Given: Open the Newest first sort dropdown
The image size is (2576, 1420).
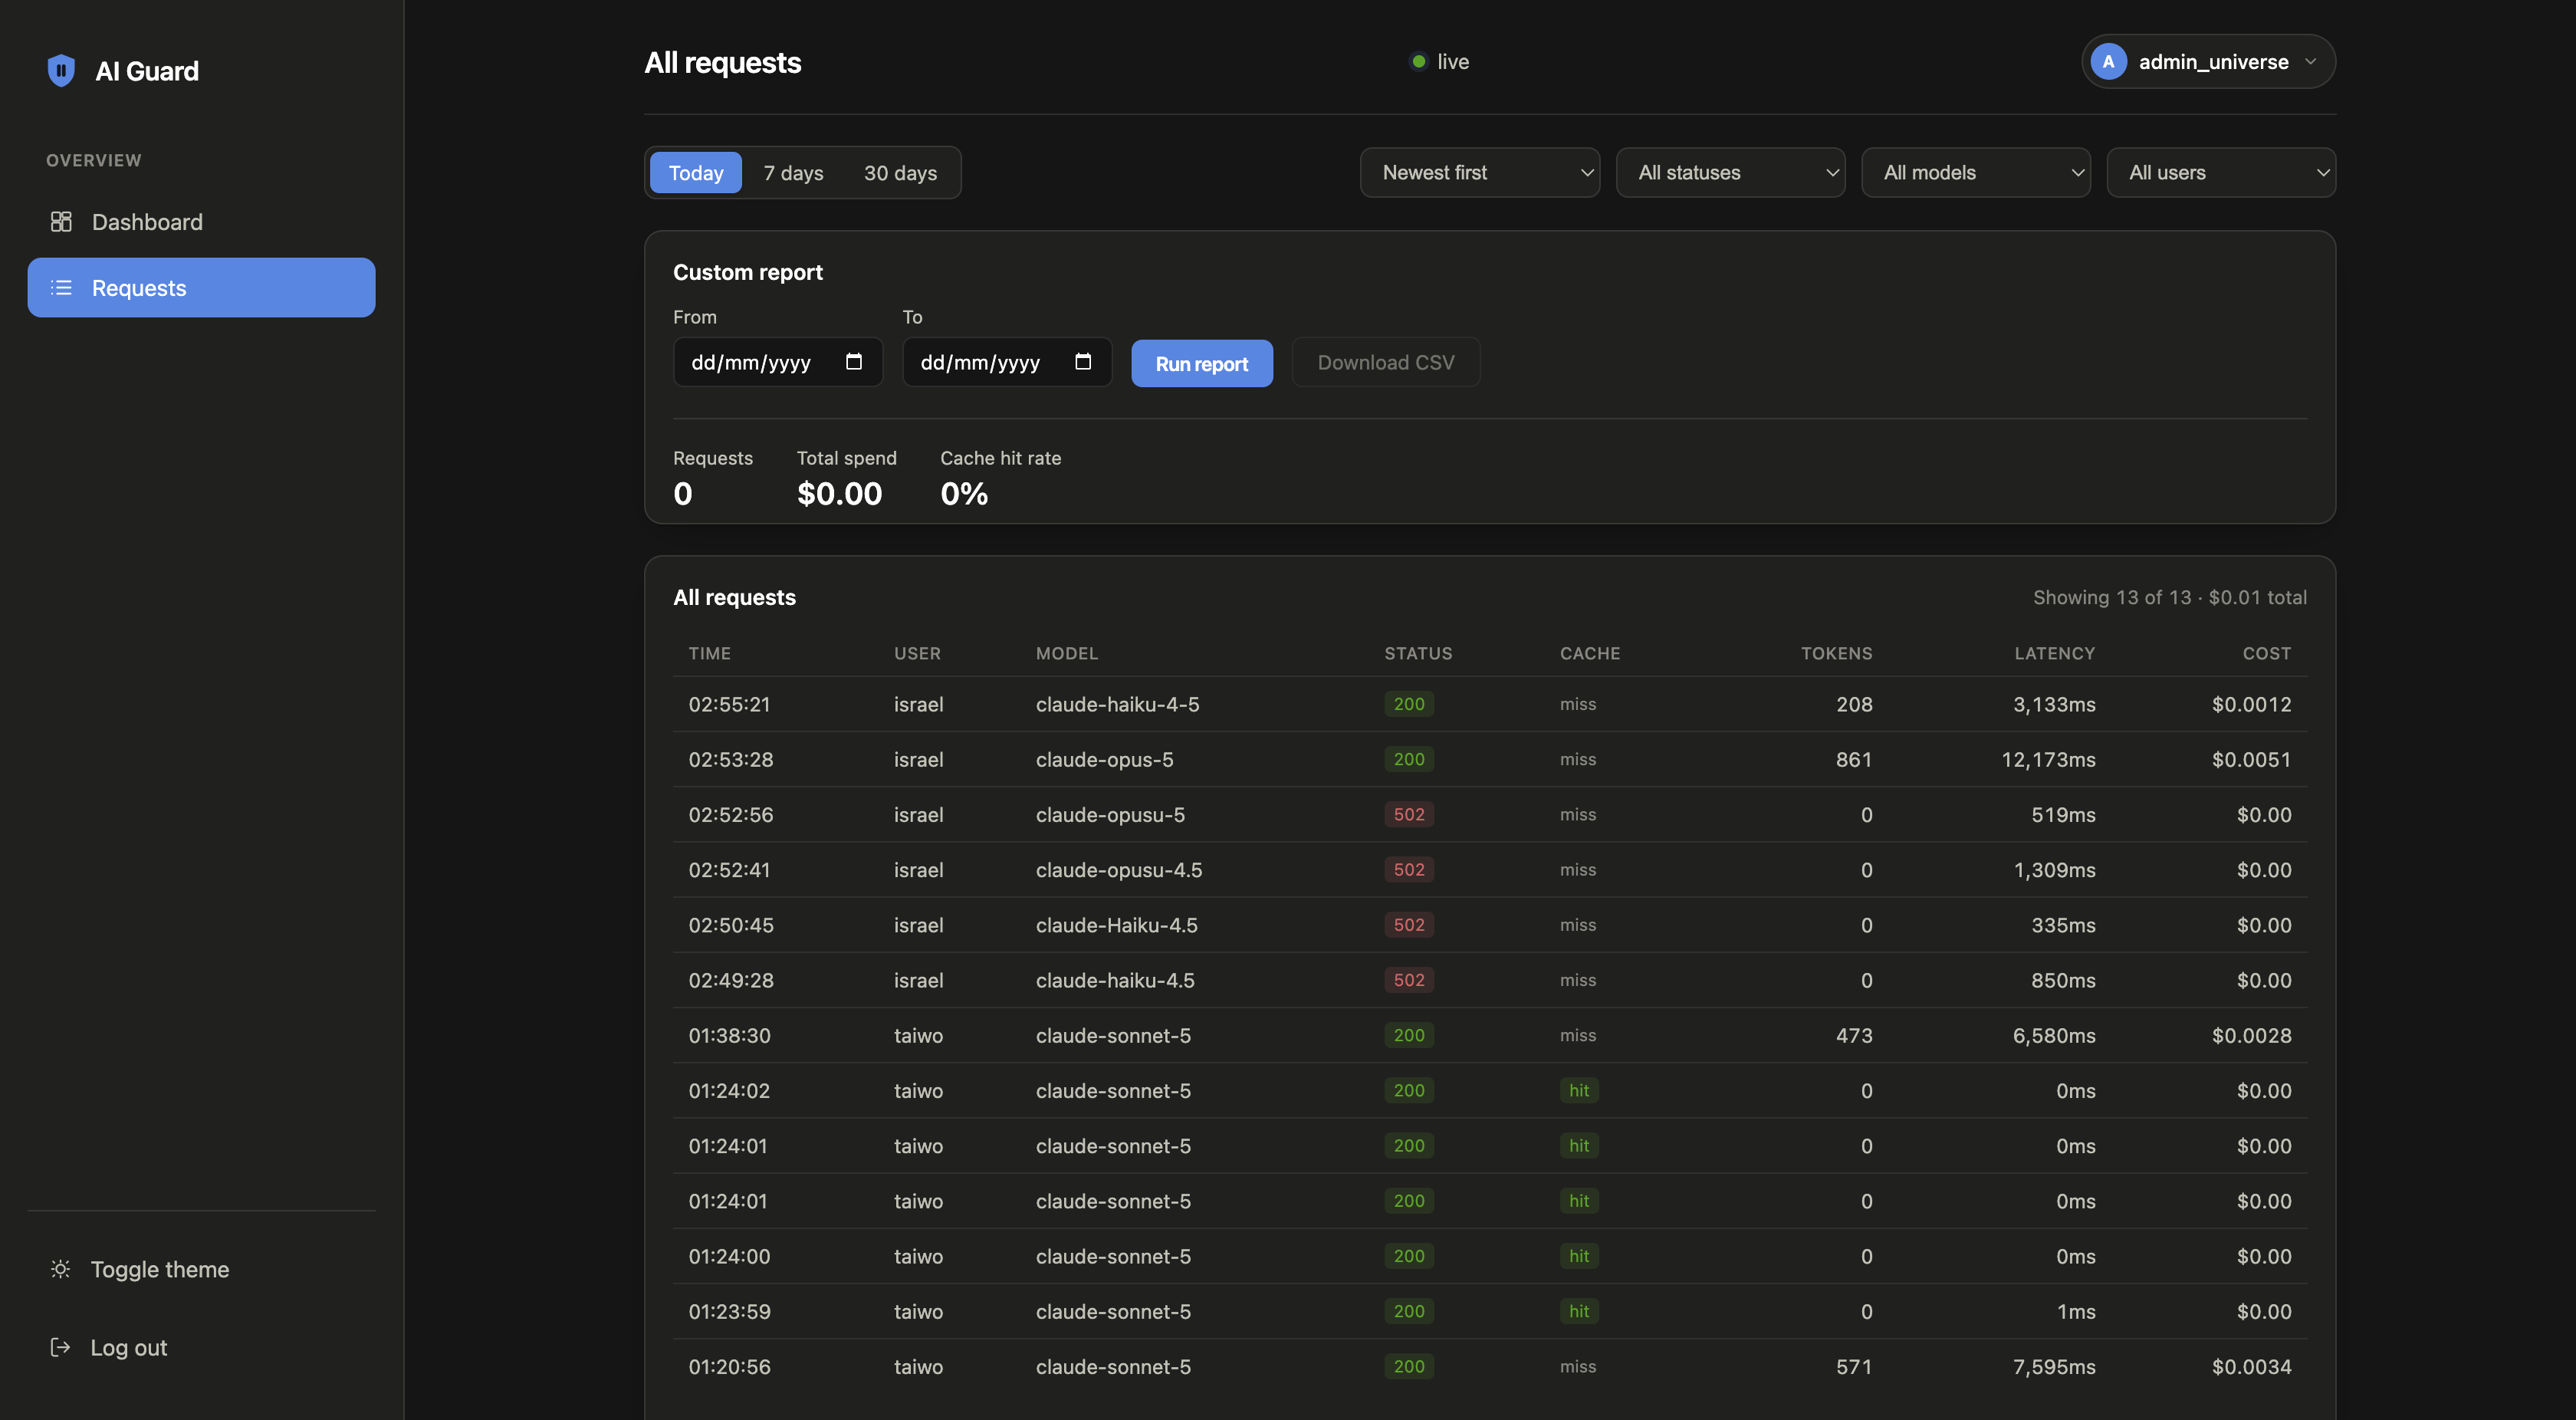Looking at the screenshot, I should 1480,173.
